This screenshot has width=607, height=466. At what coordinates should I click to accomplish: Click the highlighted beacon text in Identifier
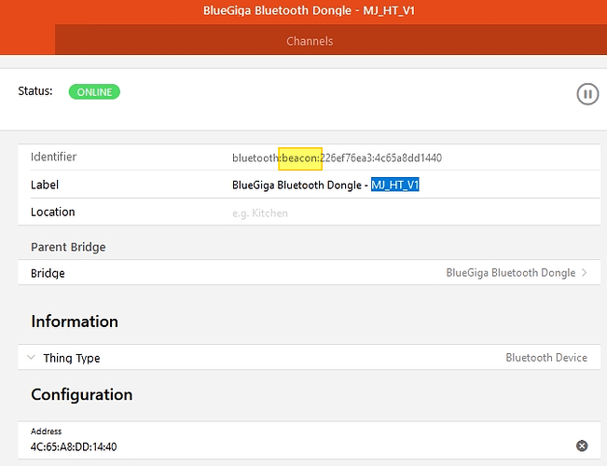coord(300,158)
